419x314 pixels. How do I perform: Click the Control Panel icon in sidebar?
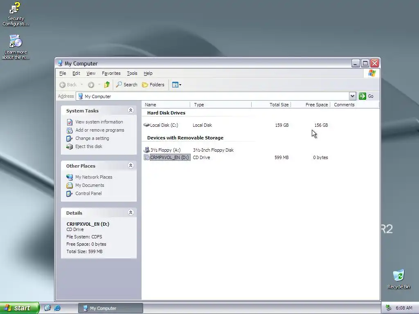click(70, 193)
